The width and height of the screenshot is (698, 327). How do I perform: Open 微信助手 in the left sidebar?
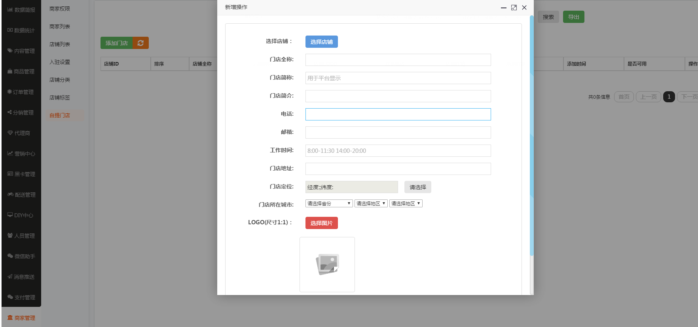point(21,256)
